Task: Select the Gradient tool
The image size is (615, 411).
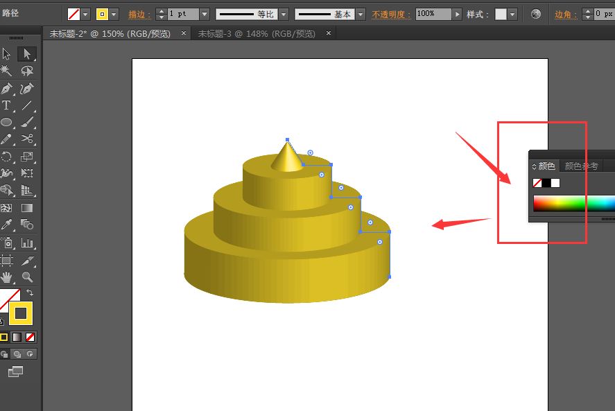Action: pos(26,207)
